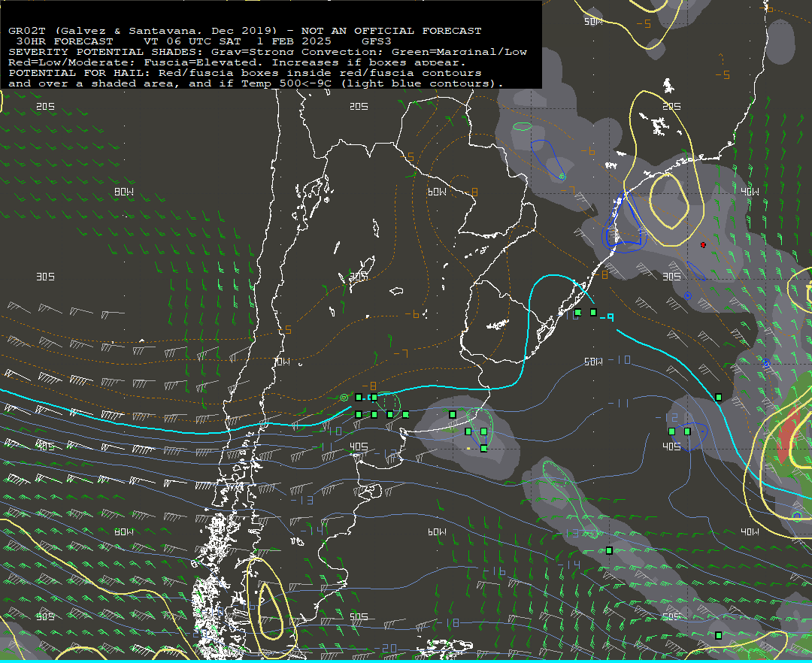812x663 pixels.
Task: Click the '70W' longitude label
Action: click(282, 362)
